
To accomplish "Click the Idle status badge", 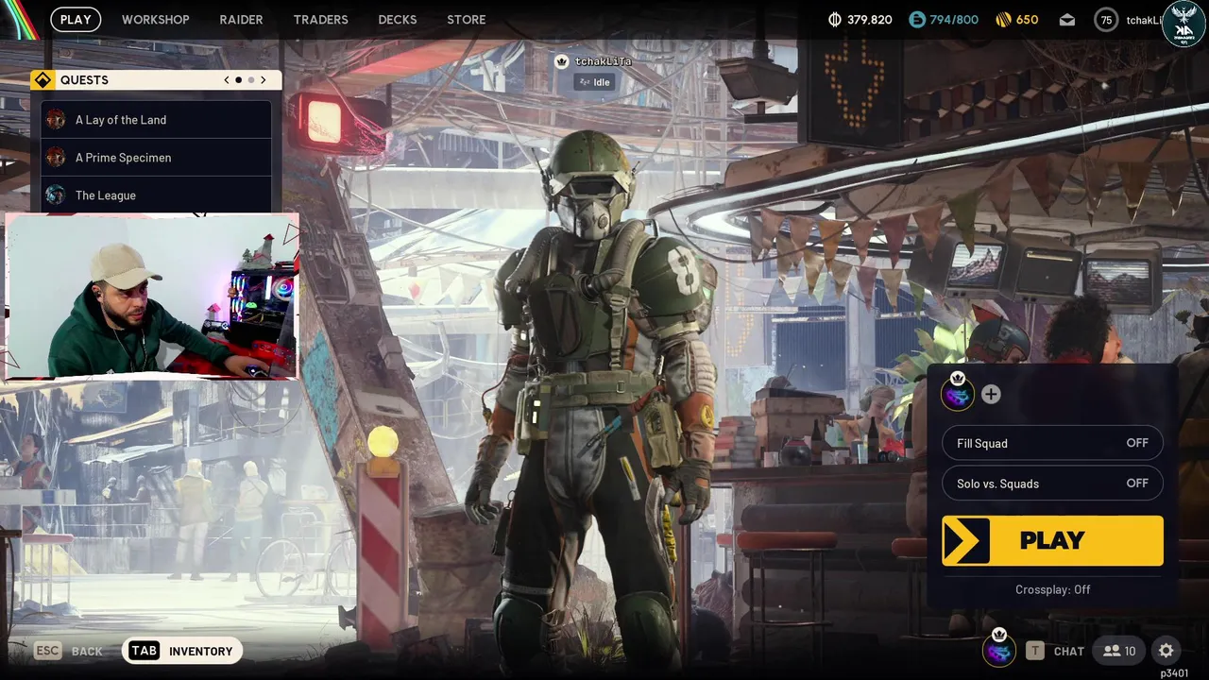I will click(594, 82).
